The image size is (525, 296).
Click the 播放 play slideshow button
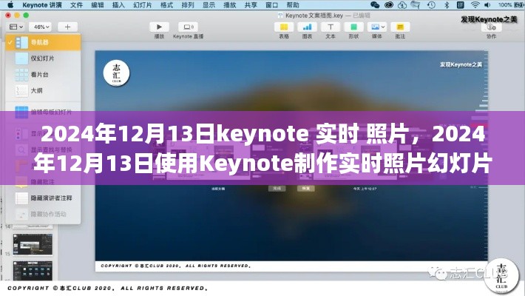pos(159,27)
